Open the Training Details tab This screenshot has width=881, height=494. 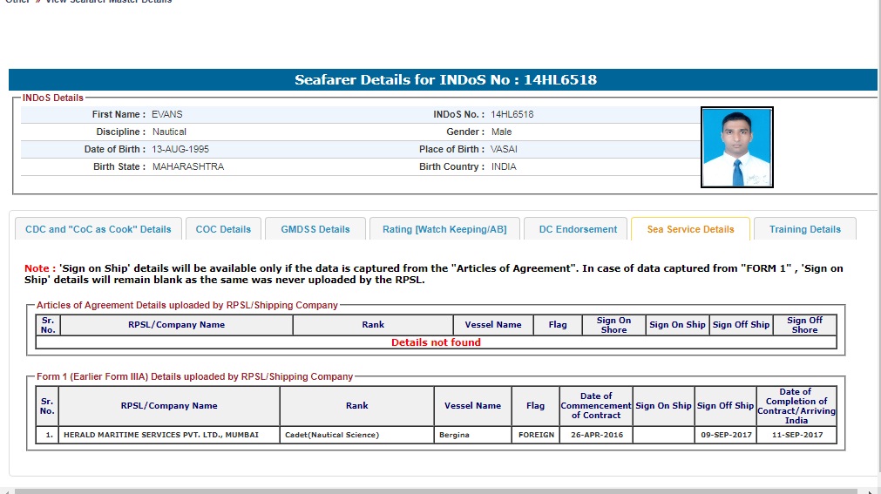(804, 229)
